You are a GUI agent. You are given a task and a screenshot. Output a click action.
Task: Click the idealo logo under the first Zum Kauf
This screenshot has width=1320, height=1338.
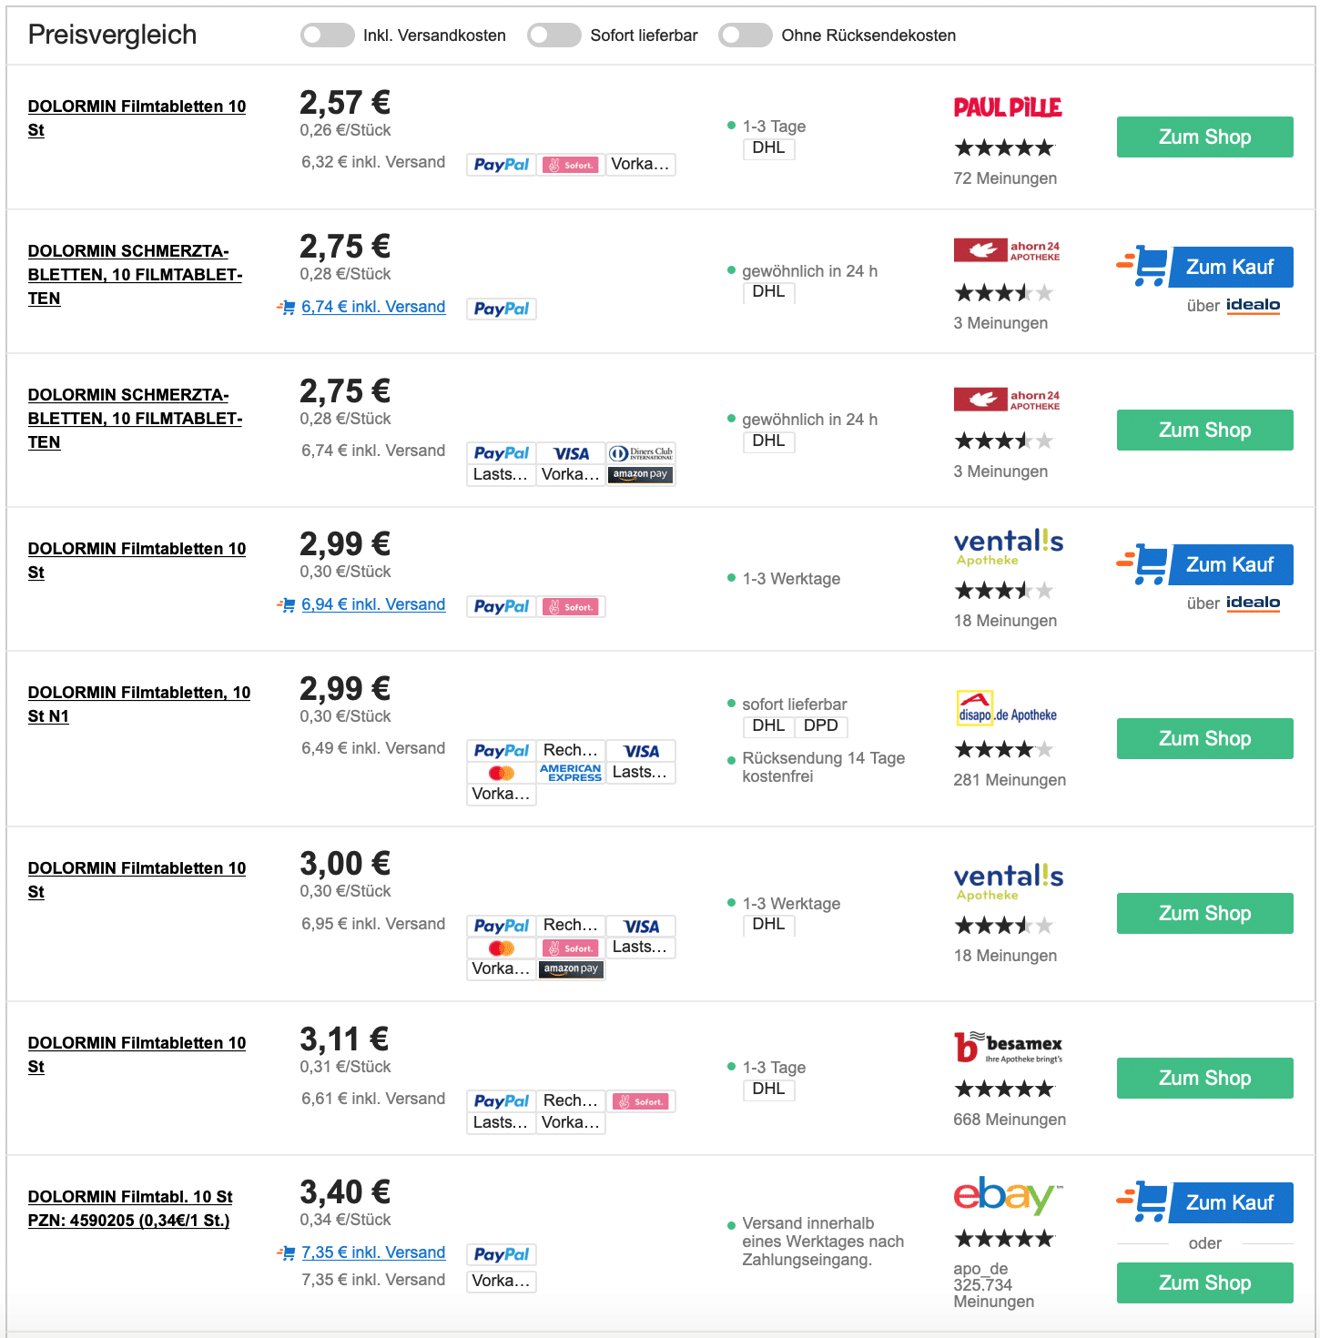(1253, 306)
